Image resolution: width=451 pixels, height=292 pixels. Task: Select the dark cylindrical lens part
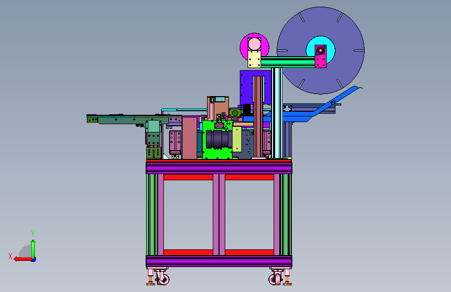click(x=218, y=139)
